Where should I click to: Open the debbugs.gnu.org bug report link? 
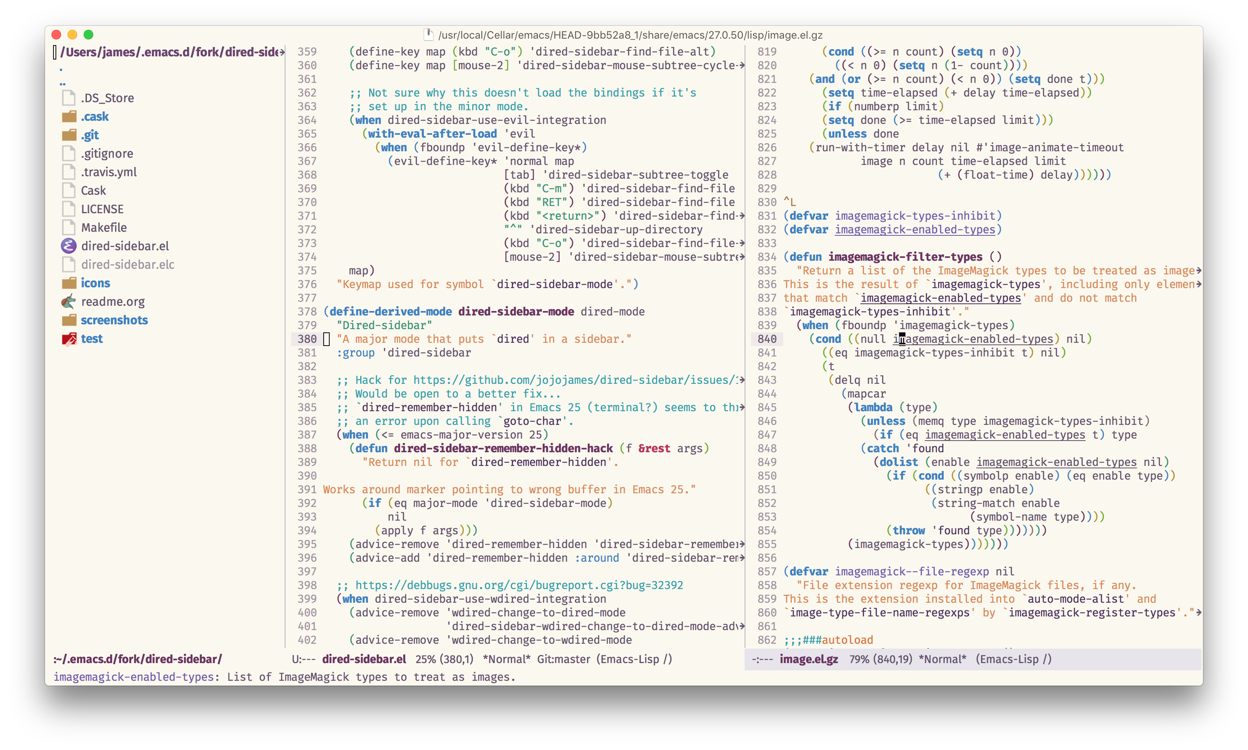pos(519,585)
